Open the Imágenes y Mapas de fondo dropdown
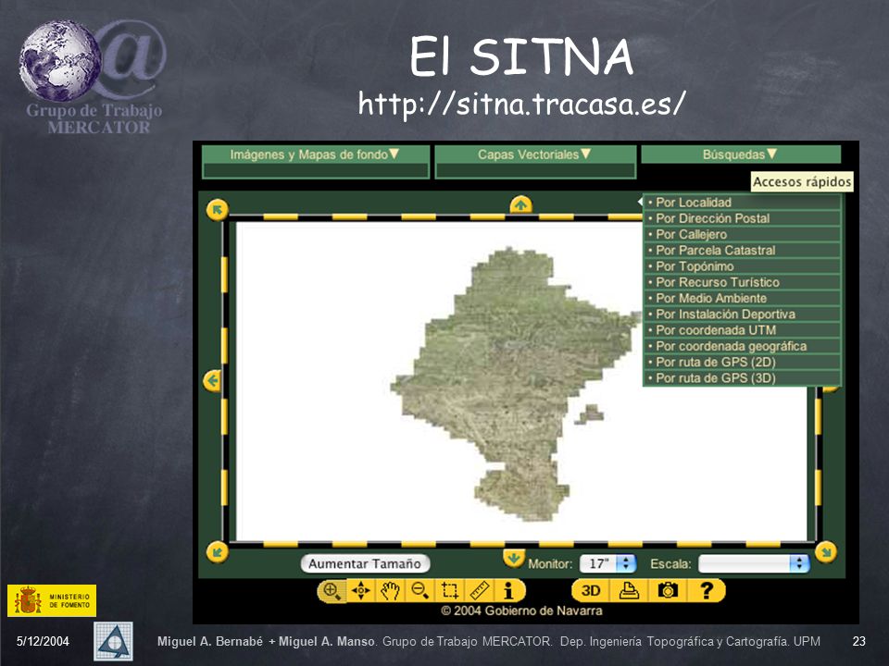889x666 pixels. (315, 154)
